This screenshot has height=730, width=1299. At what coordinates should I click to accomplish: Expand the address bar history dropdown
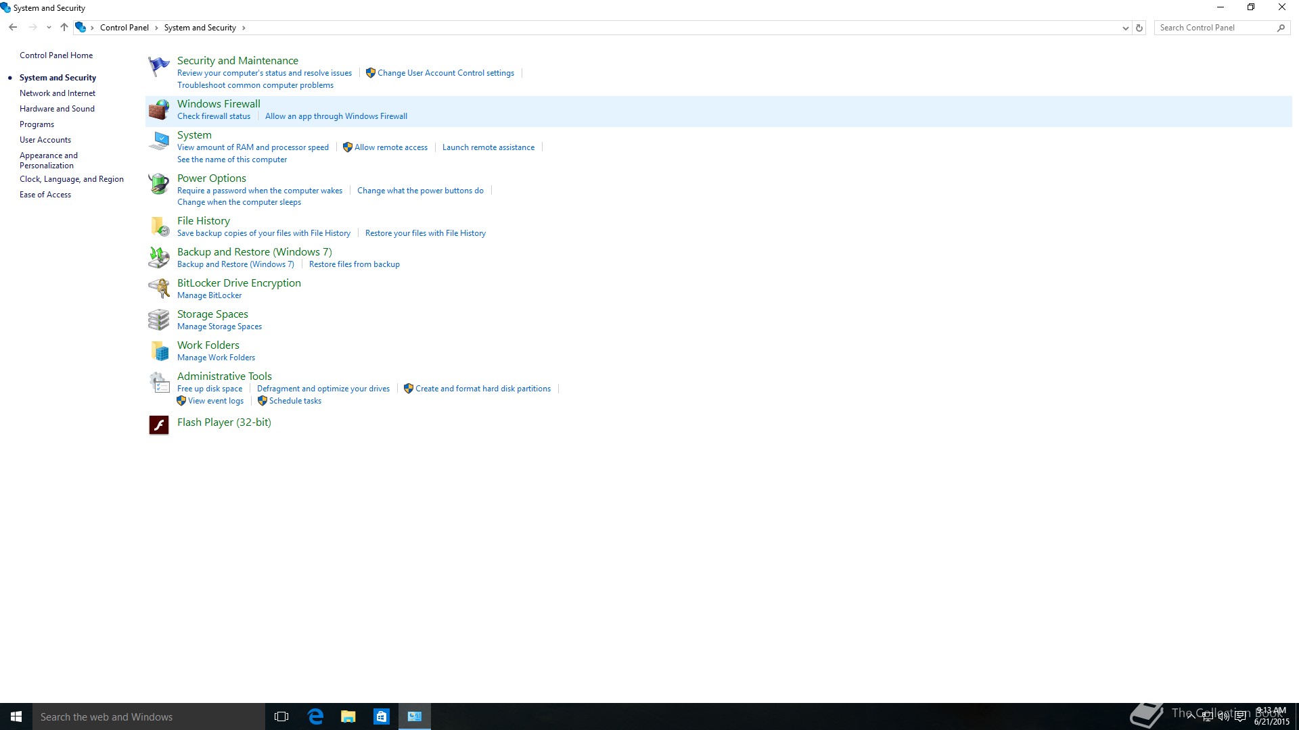coord(1125,28)
